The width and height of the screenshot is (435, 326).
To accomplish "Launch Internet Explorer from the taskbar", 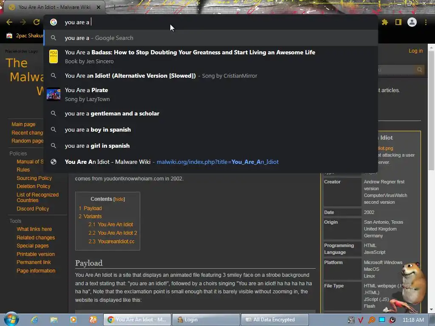I will [x=34, y=320].
